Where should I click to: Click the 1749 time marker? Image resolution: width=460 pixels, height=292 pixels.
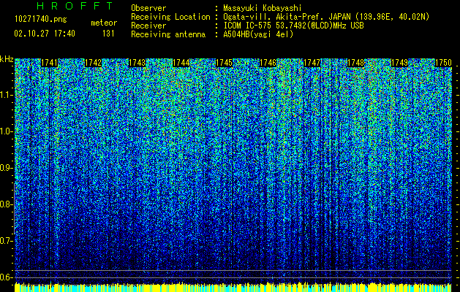coord(399,63)
